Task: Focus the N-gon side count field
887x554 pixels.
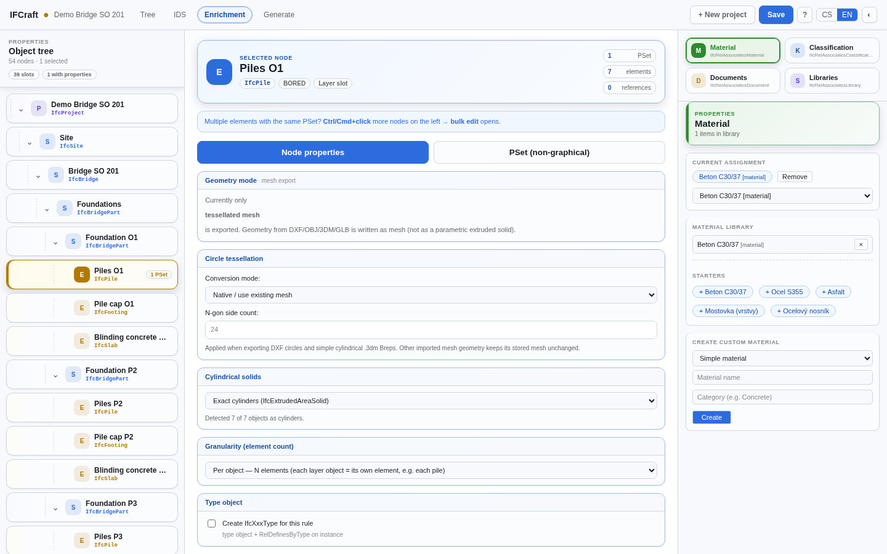Action: [x=431, y=330]
